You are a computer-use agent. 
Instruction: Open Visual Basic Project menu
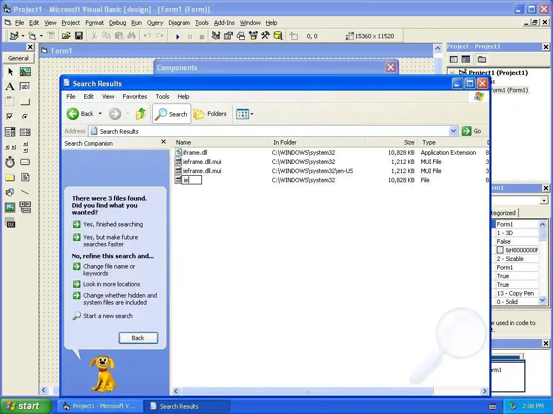[71, 23]
